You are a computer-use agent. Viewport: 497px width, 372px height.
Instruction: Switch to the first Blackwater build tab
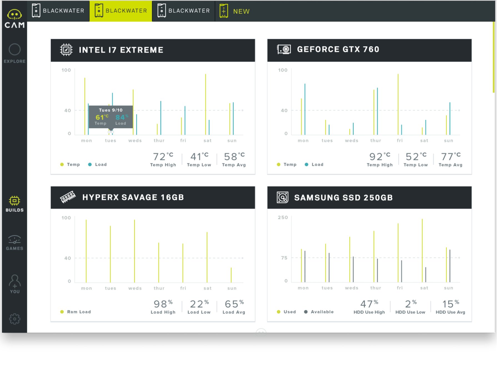(58, 11)
